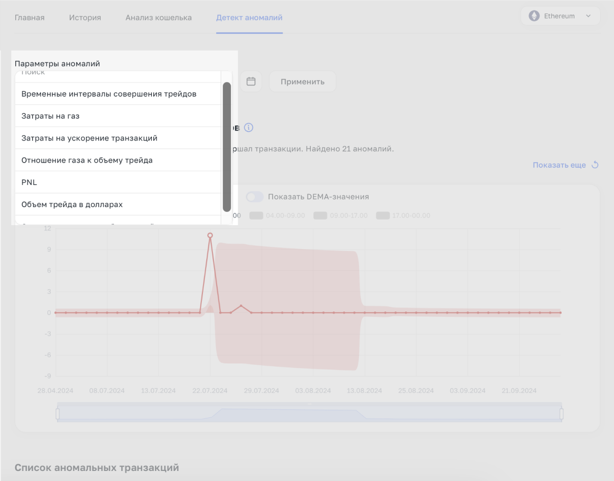Pick Отношение газа к объему трейда
This screenshot has width=614, height=481.
(118, 160)
